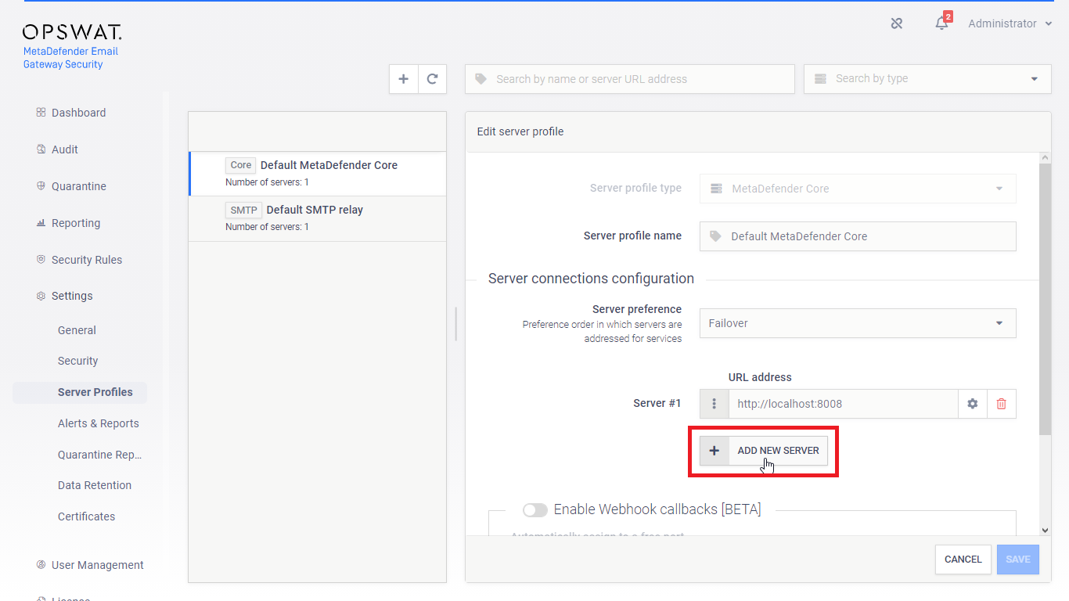1069x601 pixels.
Task: Click the scrollbar up arrow in form
Action: coord(1045,158)
